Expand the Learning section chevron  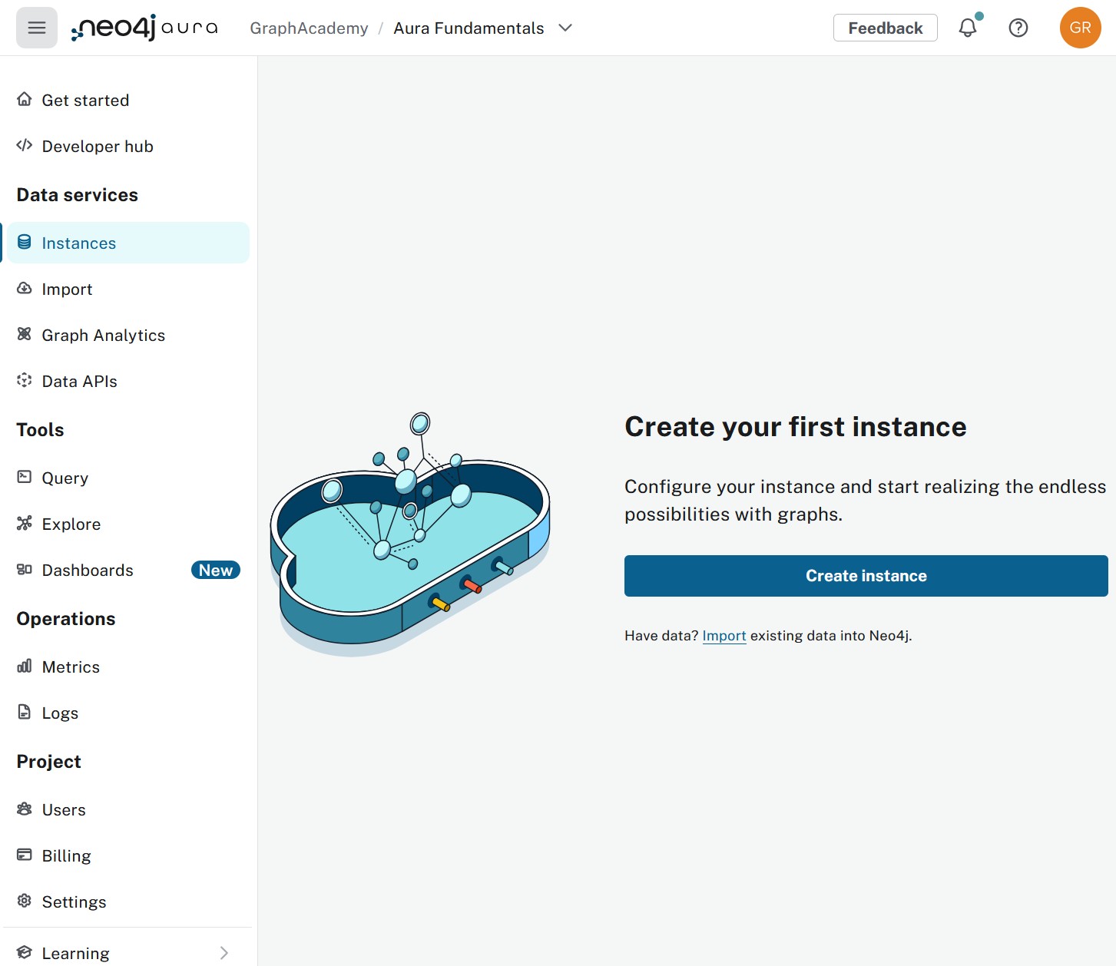pyautogui.click(x=224, y=953)
